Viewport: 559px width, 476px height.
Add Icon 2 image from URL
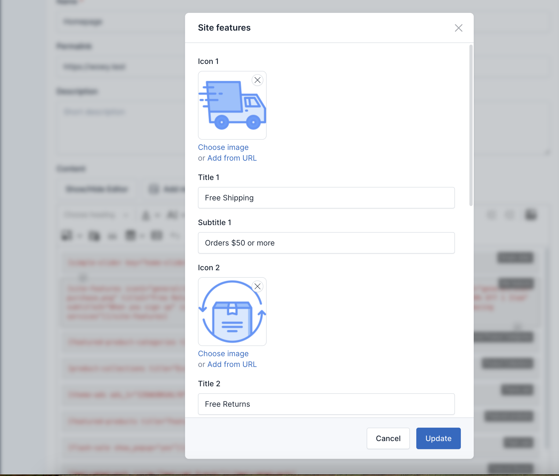coord(232,364)
